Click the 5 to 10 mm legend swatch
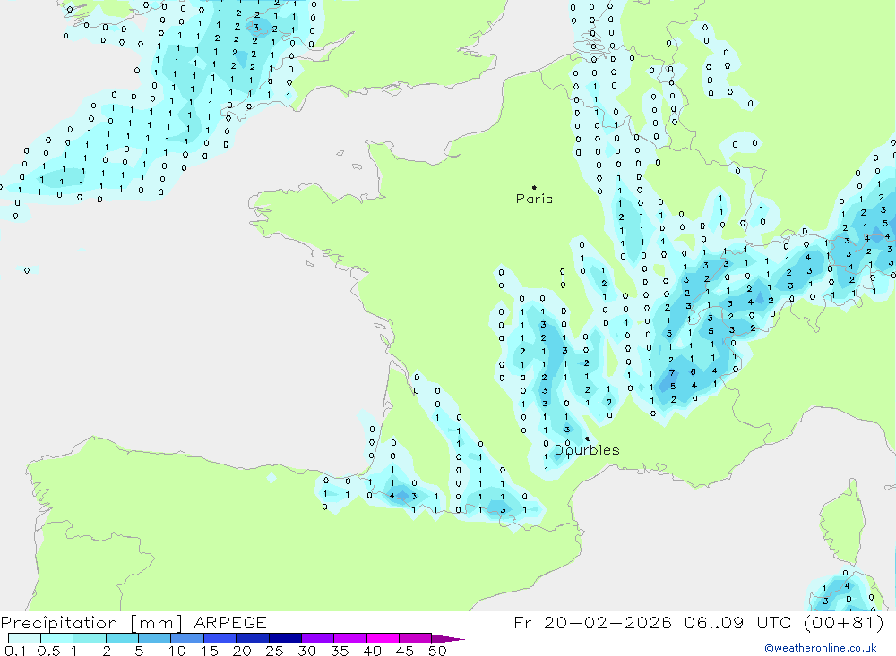 [x=155, y=638]
